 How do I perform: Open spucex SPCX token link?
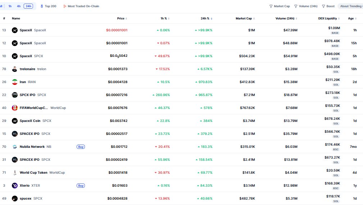pos(31,199)
